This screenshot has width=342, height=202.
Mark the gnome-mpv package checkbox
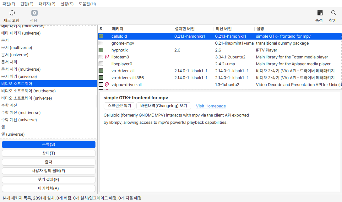[x=101, y=43]
